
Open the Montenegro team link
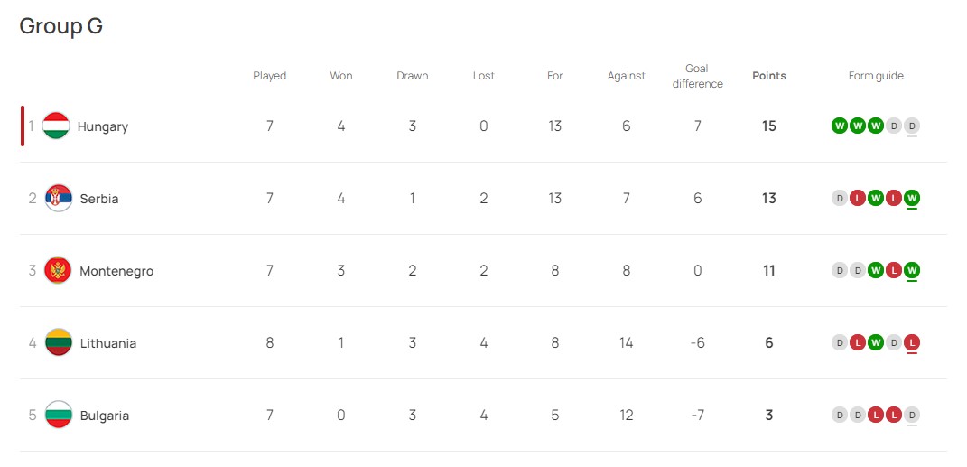click(116, 271)
